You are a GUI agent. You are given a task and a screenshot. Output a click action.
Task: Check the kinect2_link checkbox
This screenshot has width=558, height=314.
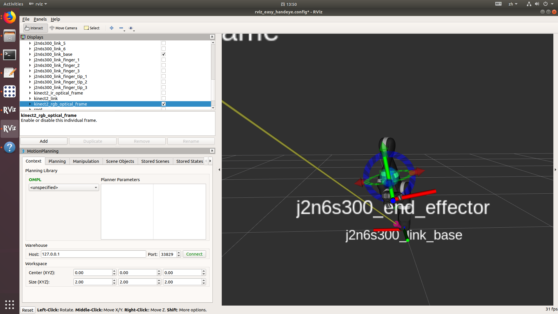[163, 98]
